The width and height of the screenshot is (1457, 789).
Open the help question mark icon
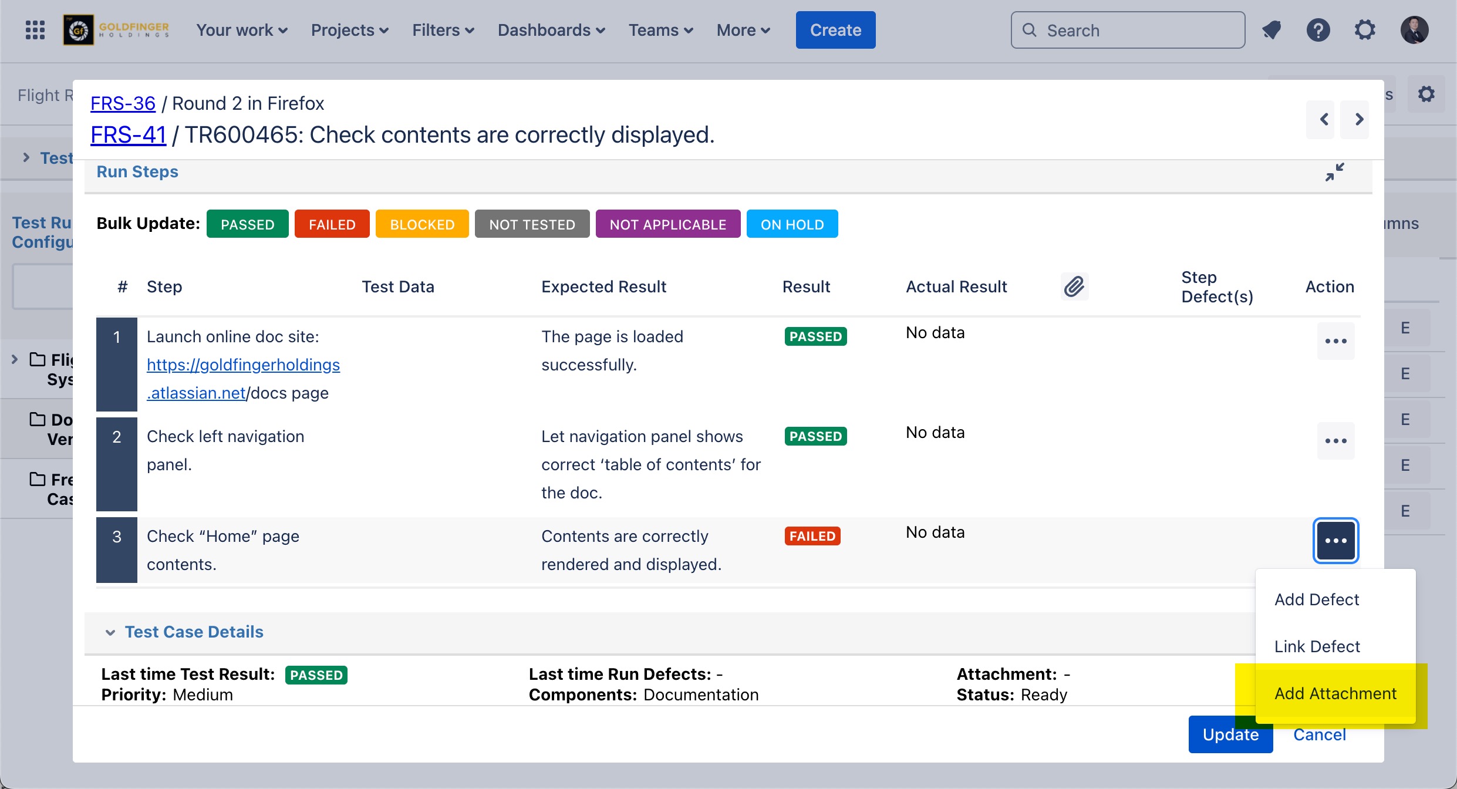[x=1318, y=30]
